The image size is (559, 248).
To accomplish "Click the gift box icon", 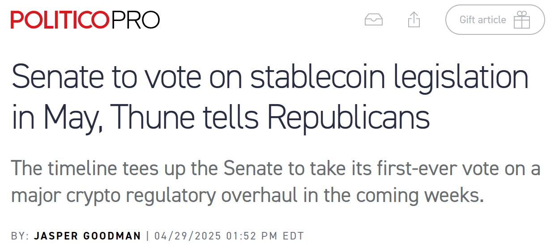I will pyautogui.click(x=522, y=20).
